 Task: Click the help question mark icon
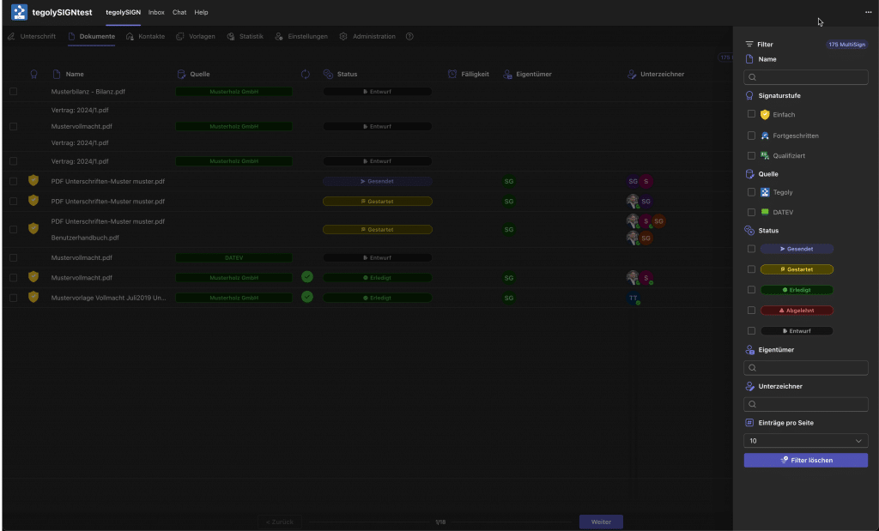point(409,37)
